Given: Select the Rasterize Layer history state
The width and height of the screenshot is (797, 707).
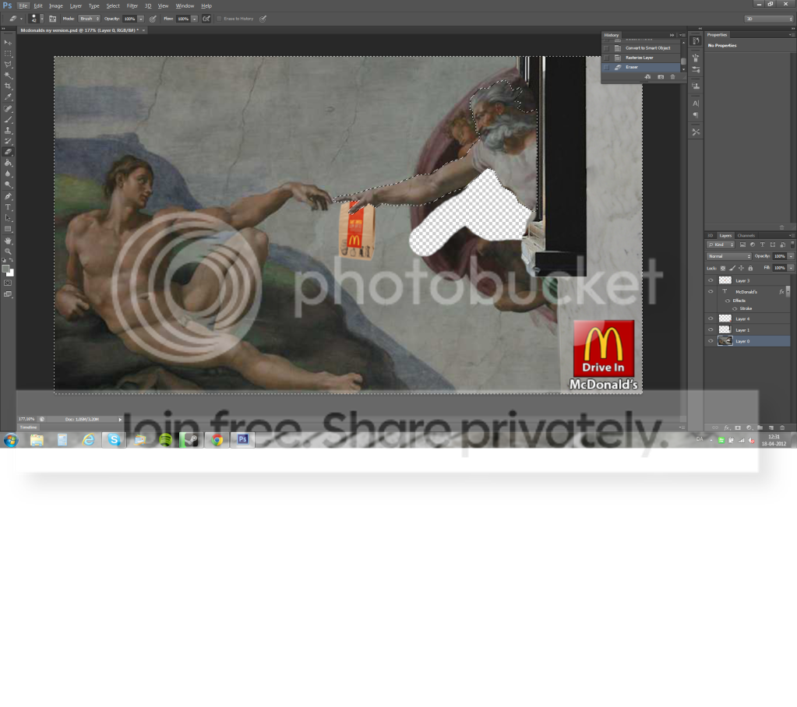Looking at the screenshot, I should coord(641,58).
